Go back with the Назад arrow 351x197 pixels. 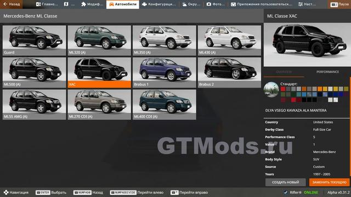tap(12, 4)
